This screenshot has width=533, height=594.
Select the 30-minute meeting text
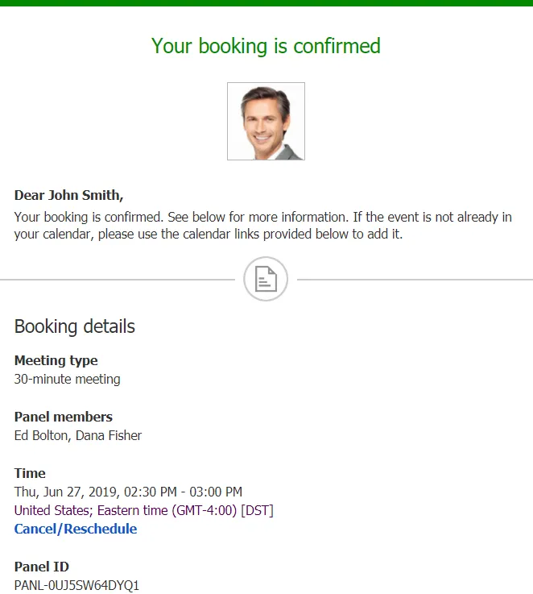coord(68,379)
